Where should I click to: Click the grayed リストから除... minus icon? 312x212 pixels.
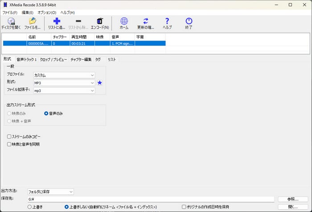pyautogui.click(x=78, y=24)
